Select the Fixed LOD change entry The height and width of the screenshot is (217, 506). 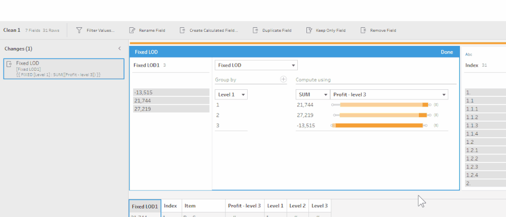click(64, 69)
